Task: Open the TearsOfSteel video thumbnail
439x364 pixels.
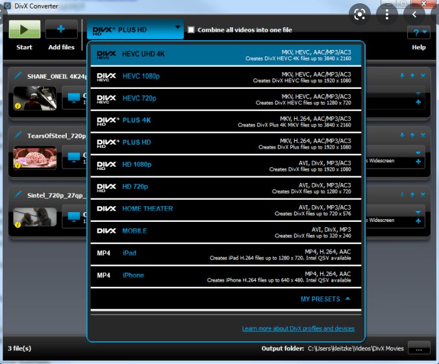Action: point(34,158)
